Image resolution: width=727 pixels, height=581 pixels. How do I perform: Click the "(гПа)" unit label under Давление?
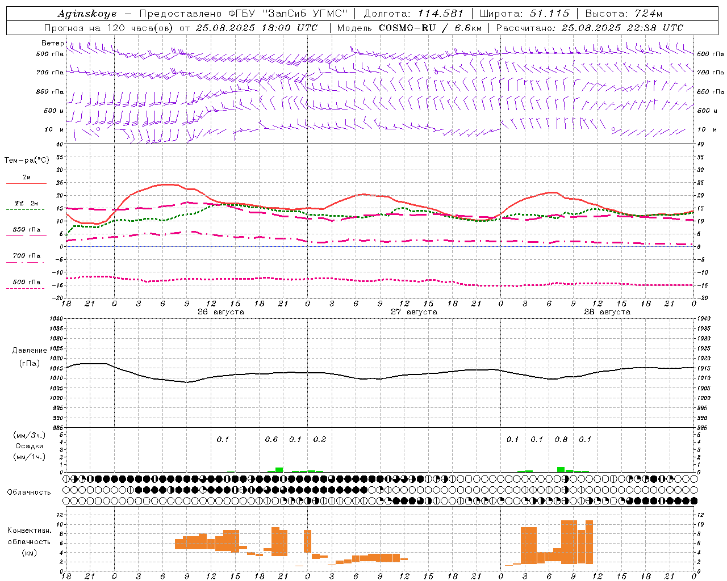click(30, 364)
